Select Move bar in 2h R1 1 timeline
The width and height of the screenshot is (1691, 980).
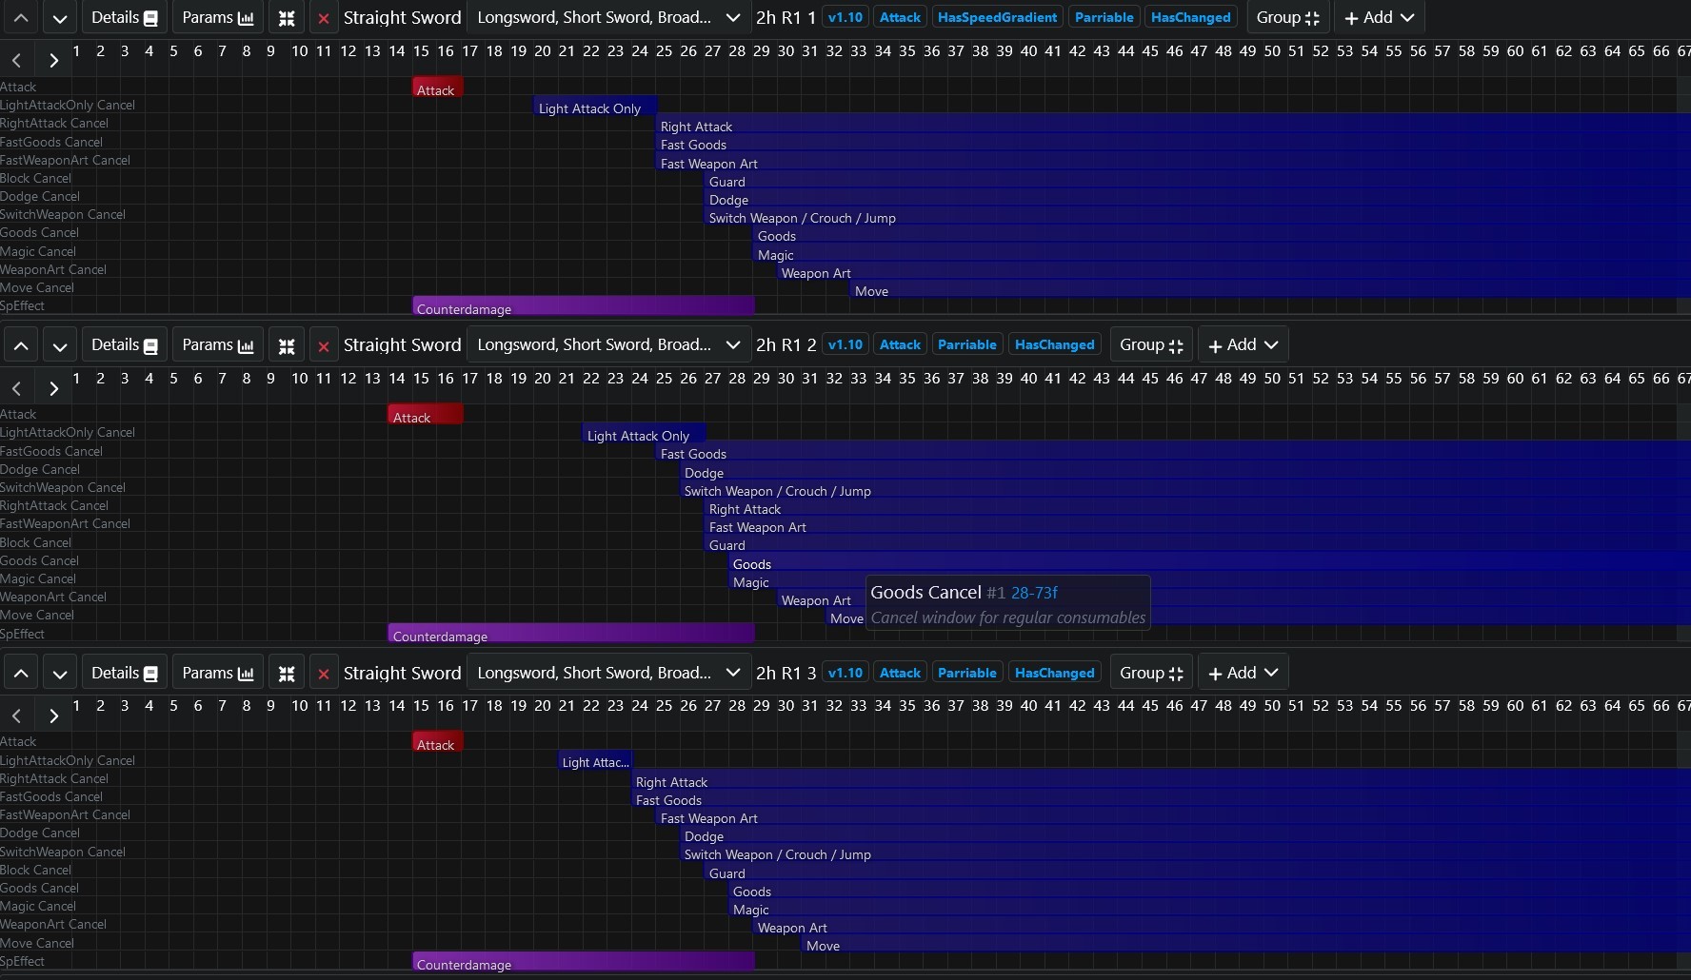pos(1270,290)
